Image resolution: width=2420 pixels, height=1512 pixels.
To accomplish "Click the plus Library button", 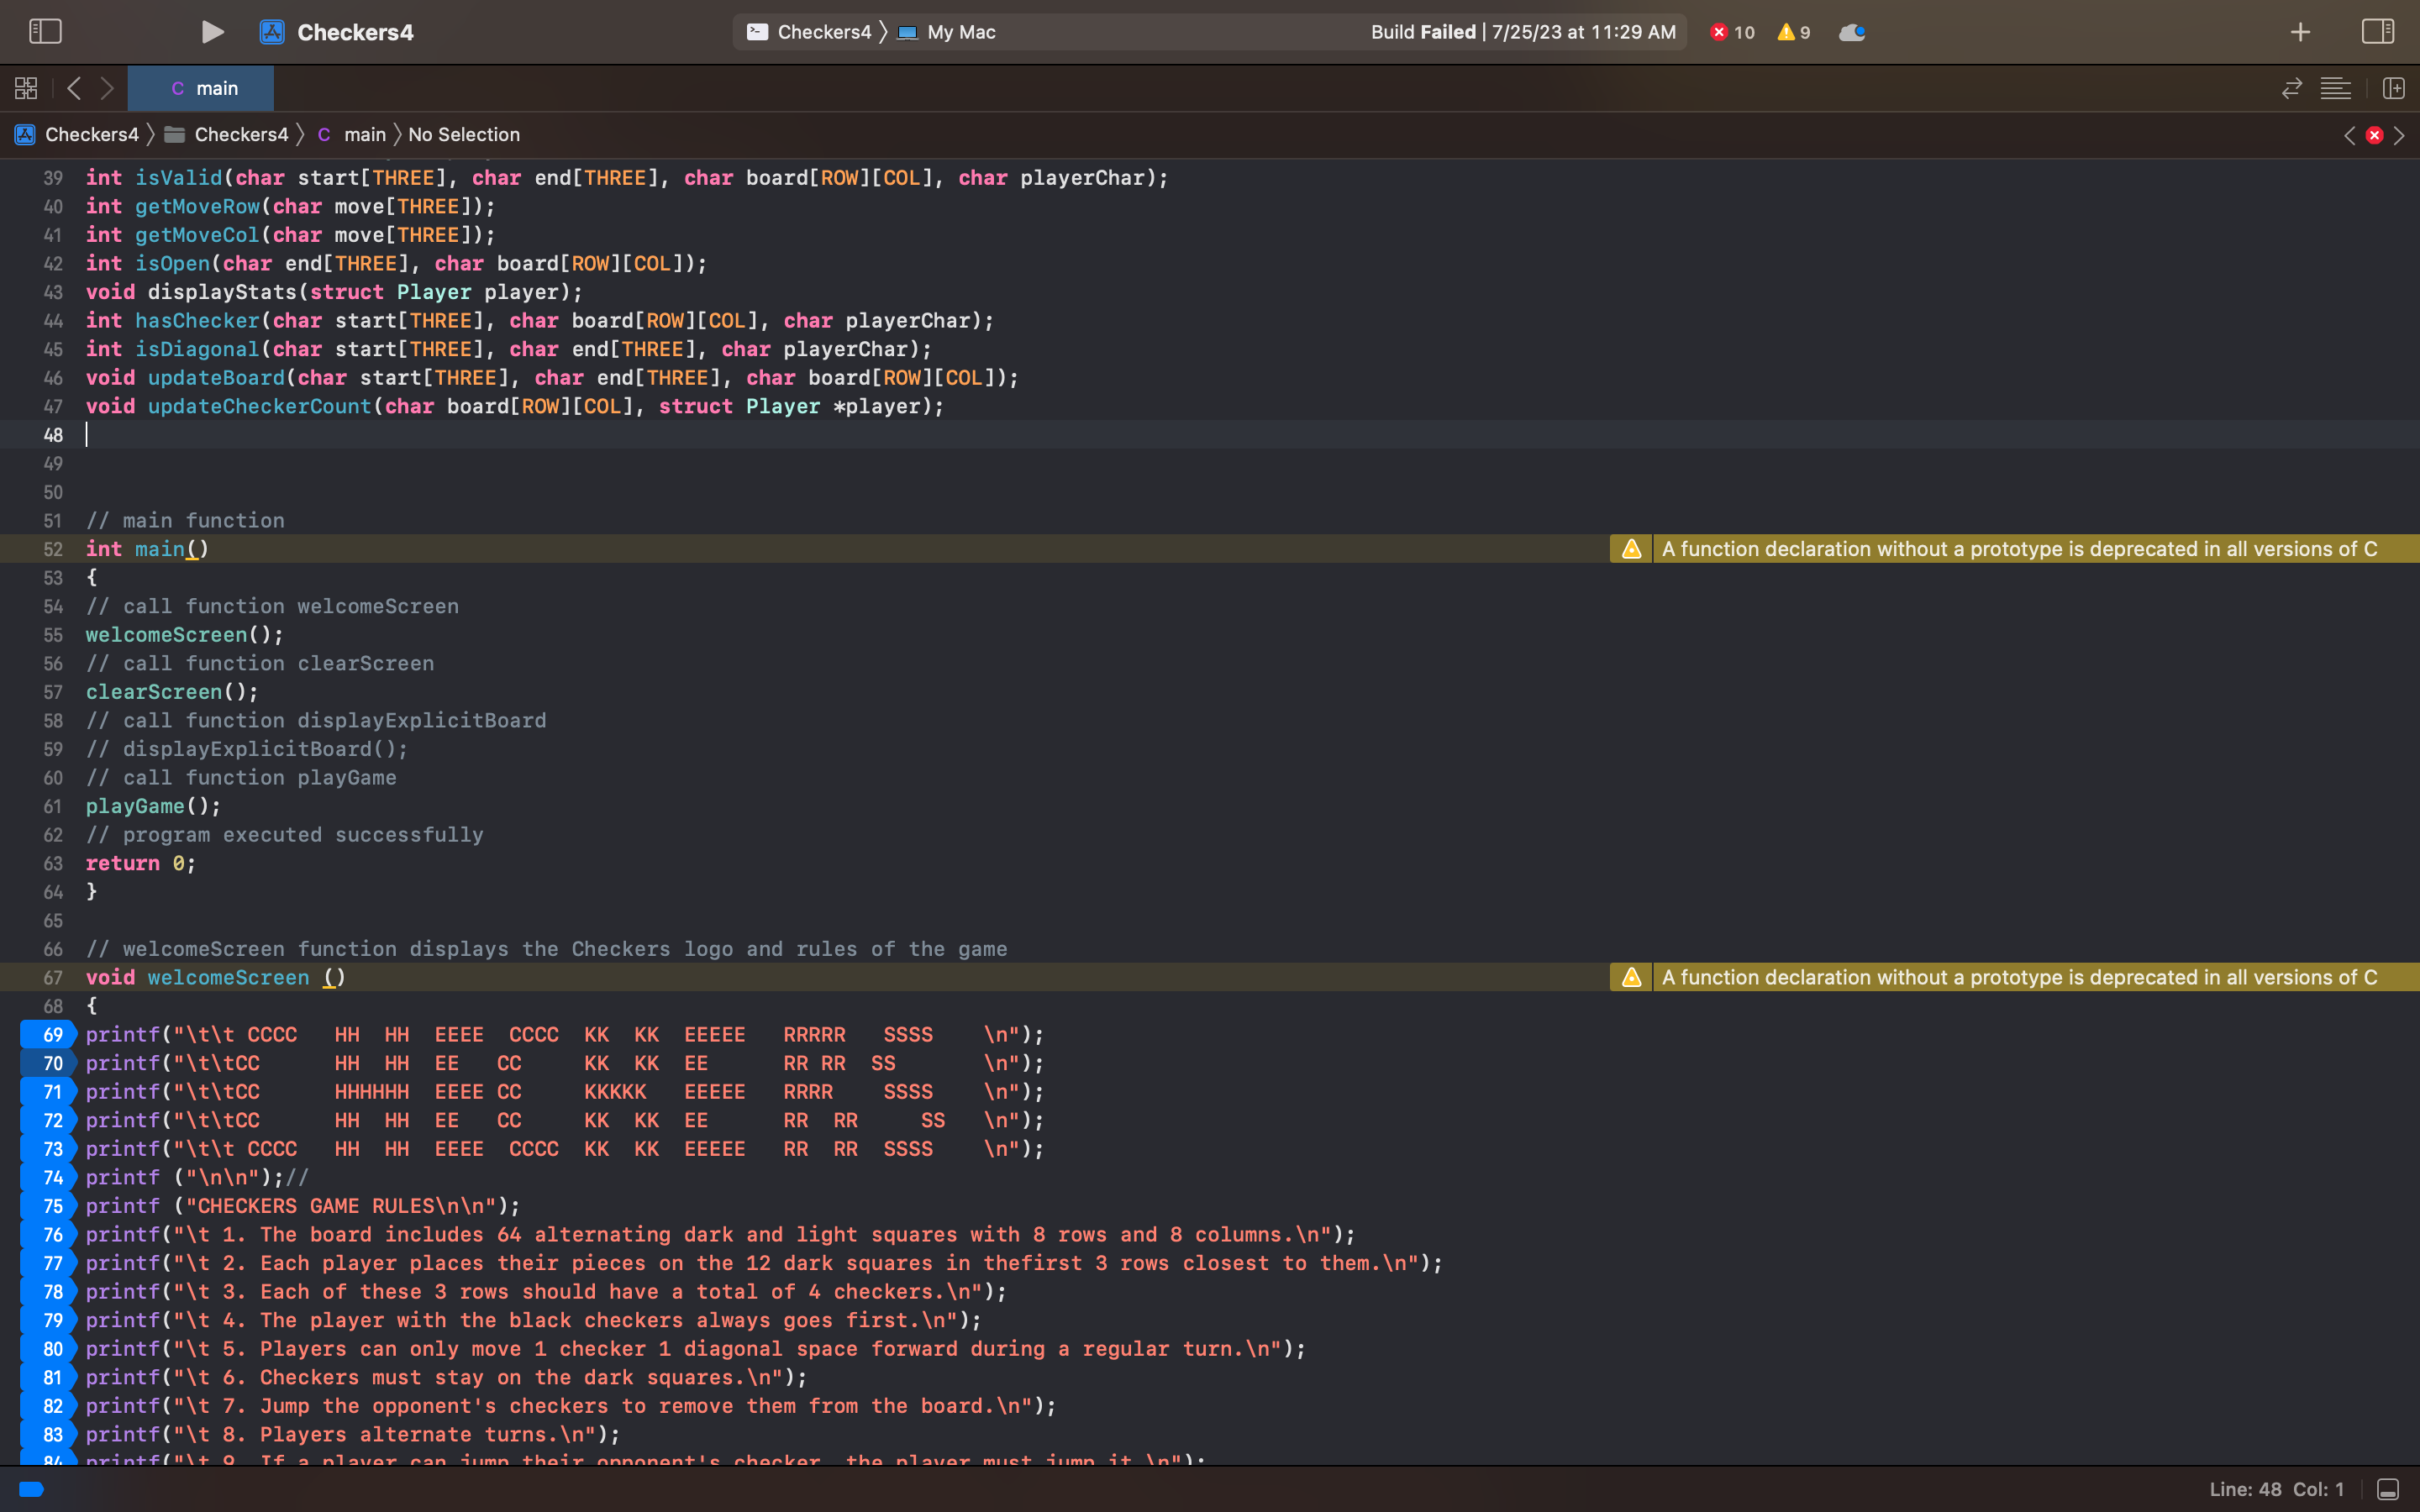I will click(x=2300, y=32).
